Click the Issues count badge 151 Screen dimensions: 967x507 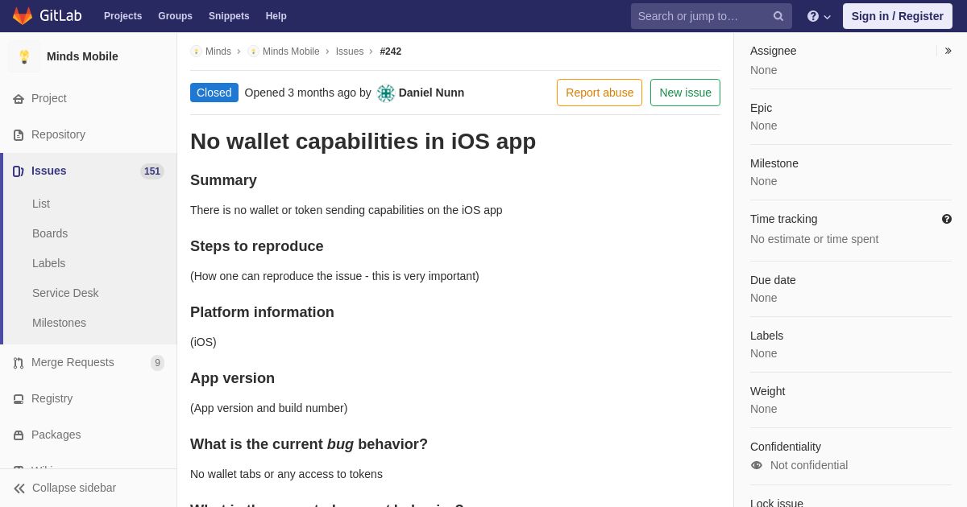(x=152, y=171)
